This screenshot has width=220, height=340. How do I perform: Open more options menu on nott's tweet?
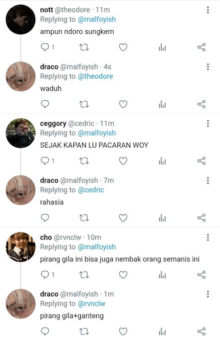click(208, 10)
